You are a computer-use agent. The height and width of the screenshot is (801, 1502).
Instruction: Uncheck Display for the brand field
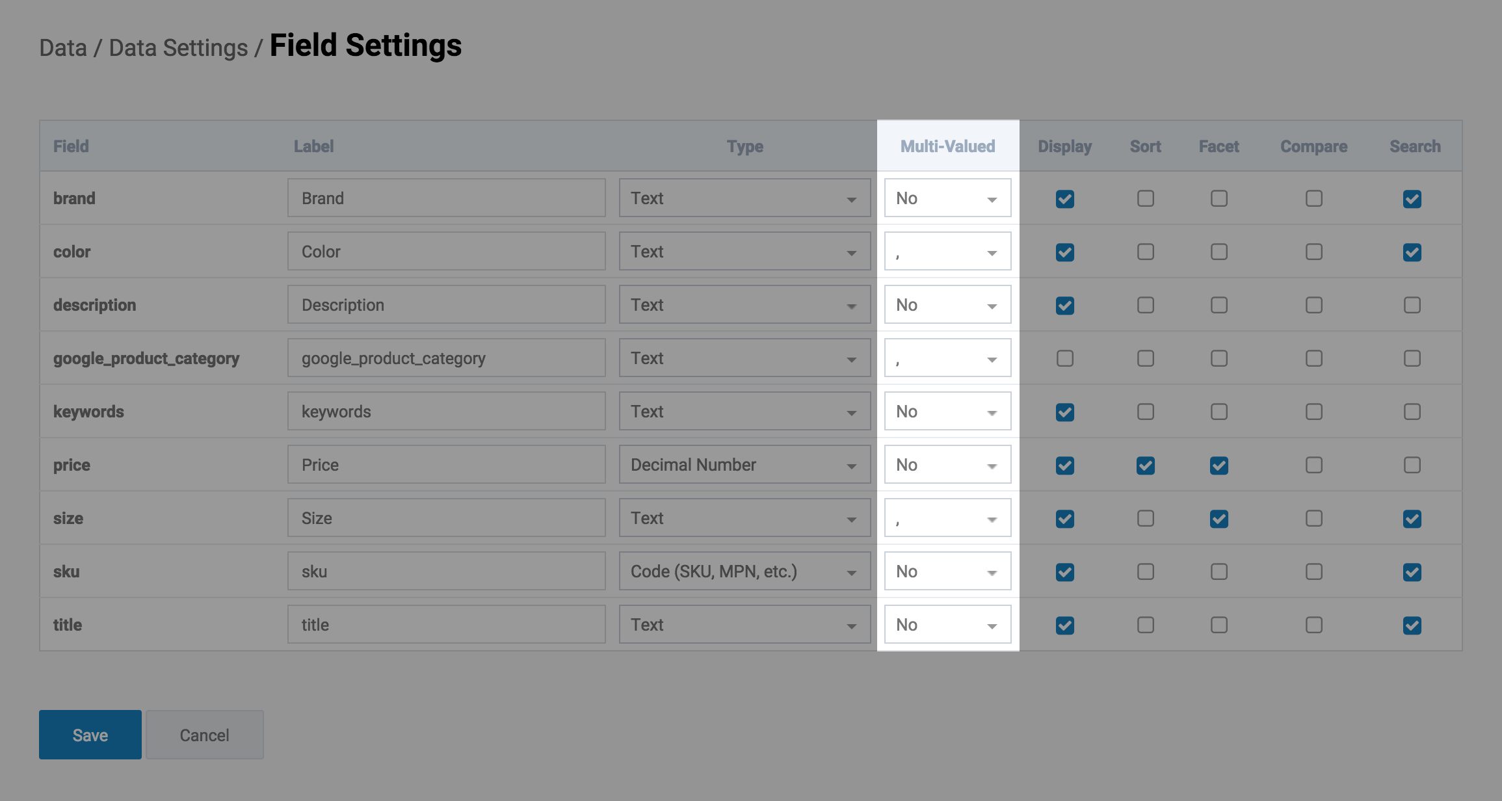point(1065,198)
